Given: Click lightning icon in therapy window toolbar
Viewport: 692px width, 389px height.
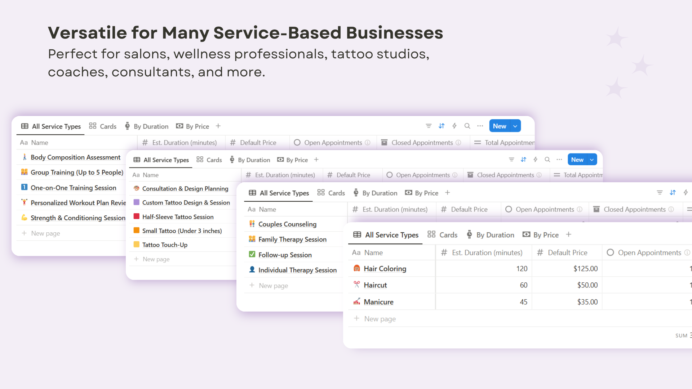Looking at the screenshot, I should tap(686, 193).
